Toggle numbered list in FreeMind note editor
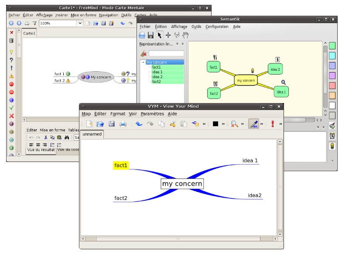The image size is (349, 262). [x=59, y=145]
